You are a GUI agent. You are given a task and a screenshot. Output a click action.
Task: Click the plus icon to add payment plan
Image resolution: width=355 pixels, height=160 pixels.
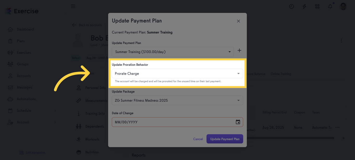[239, 50]
